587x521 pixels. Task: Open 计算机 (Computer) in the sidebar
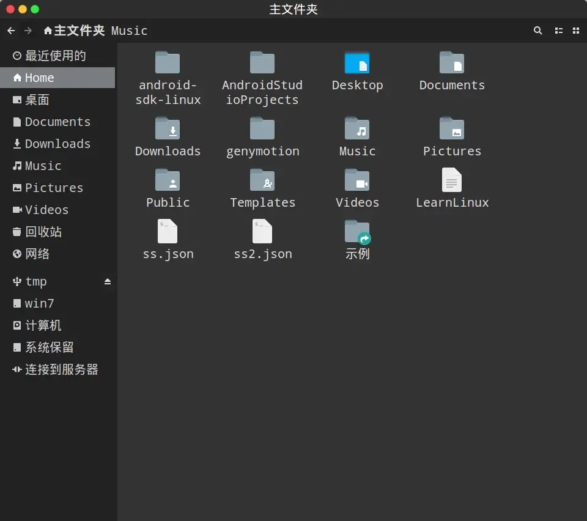click(44, 325)
